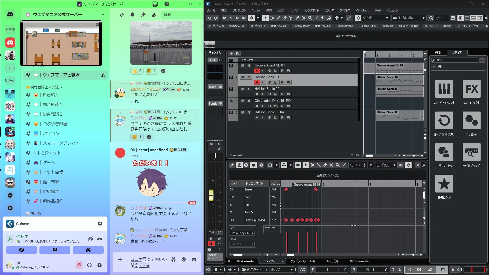Mute the Groove Agent SE 01 track
Viewport: 489px width, 275px height.
(243, 65)
